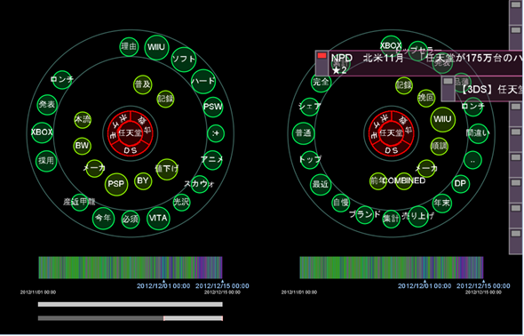Click the lower range slider bar

(x=131, y=318)
